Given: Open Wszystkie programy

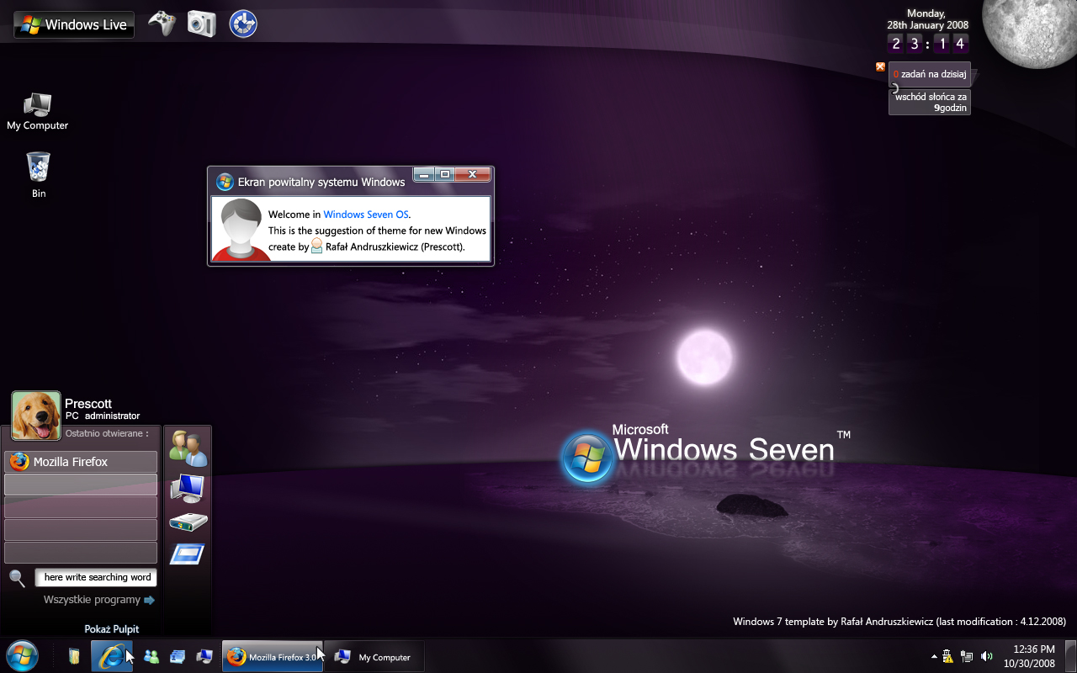Looking at the screenshot, I should point(98,600).
